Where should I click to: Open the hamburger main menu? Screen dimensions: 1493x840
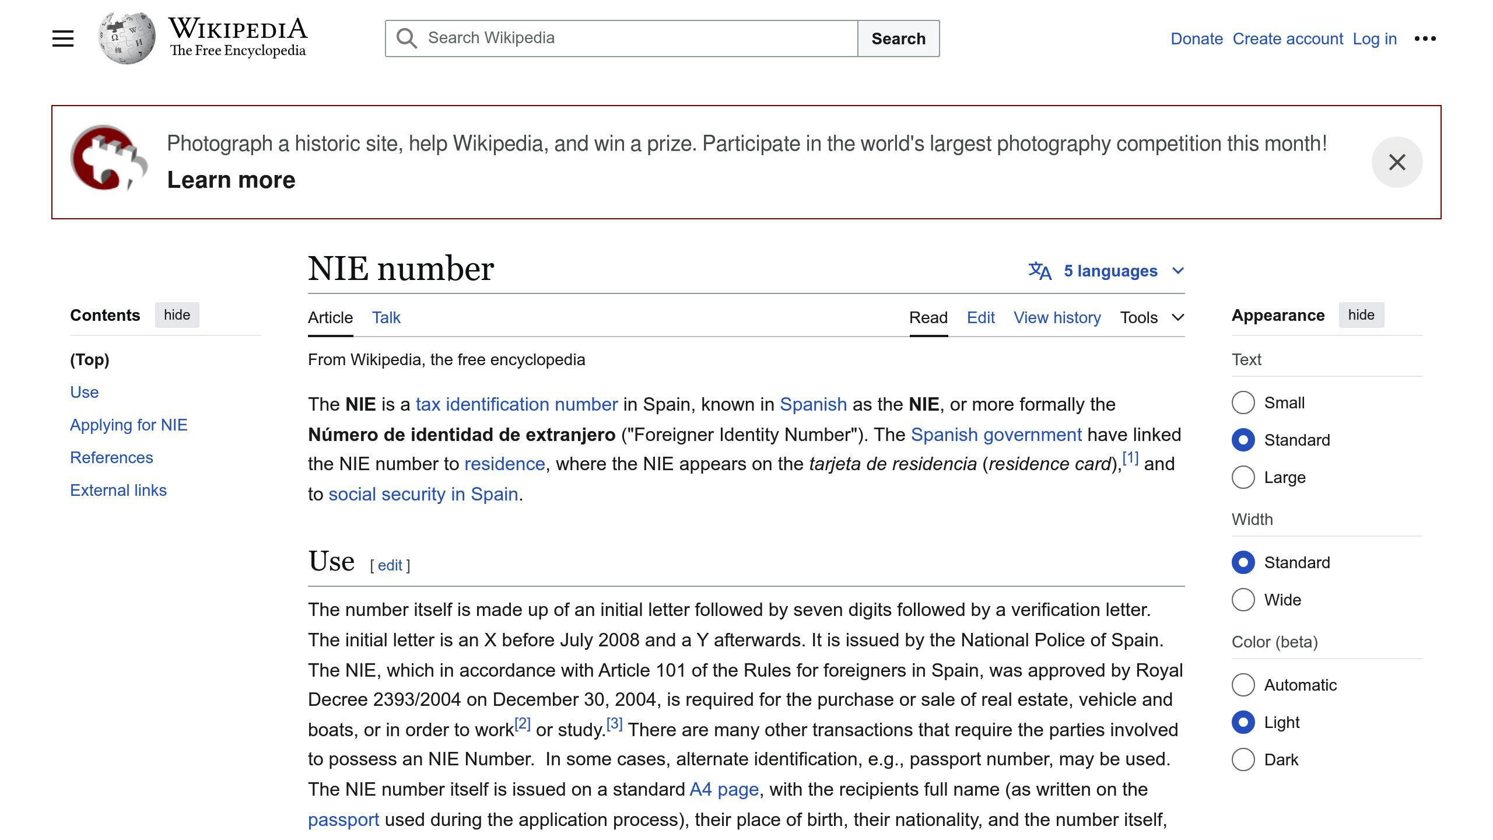pyautogui.click(x=63, y=38)
